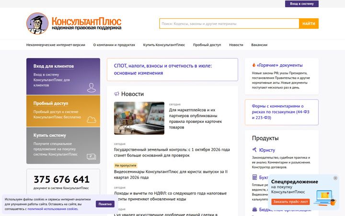Screen dimensions: 345x216
Task: Open Новости in navigation bar
Action: (236, 45)
